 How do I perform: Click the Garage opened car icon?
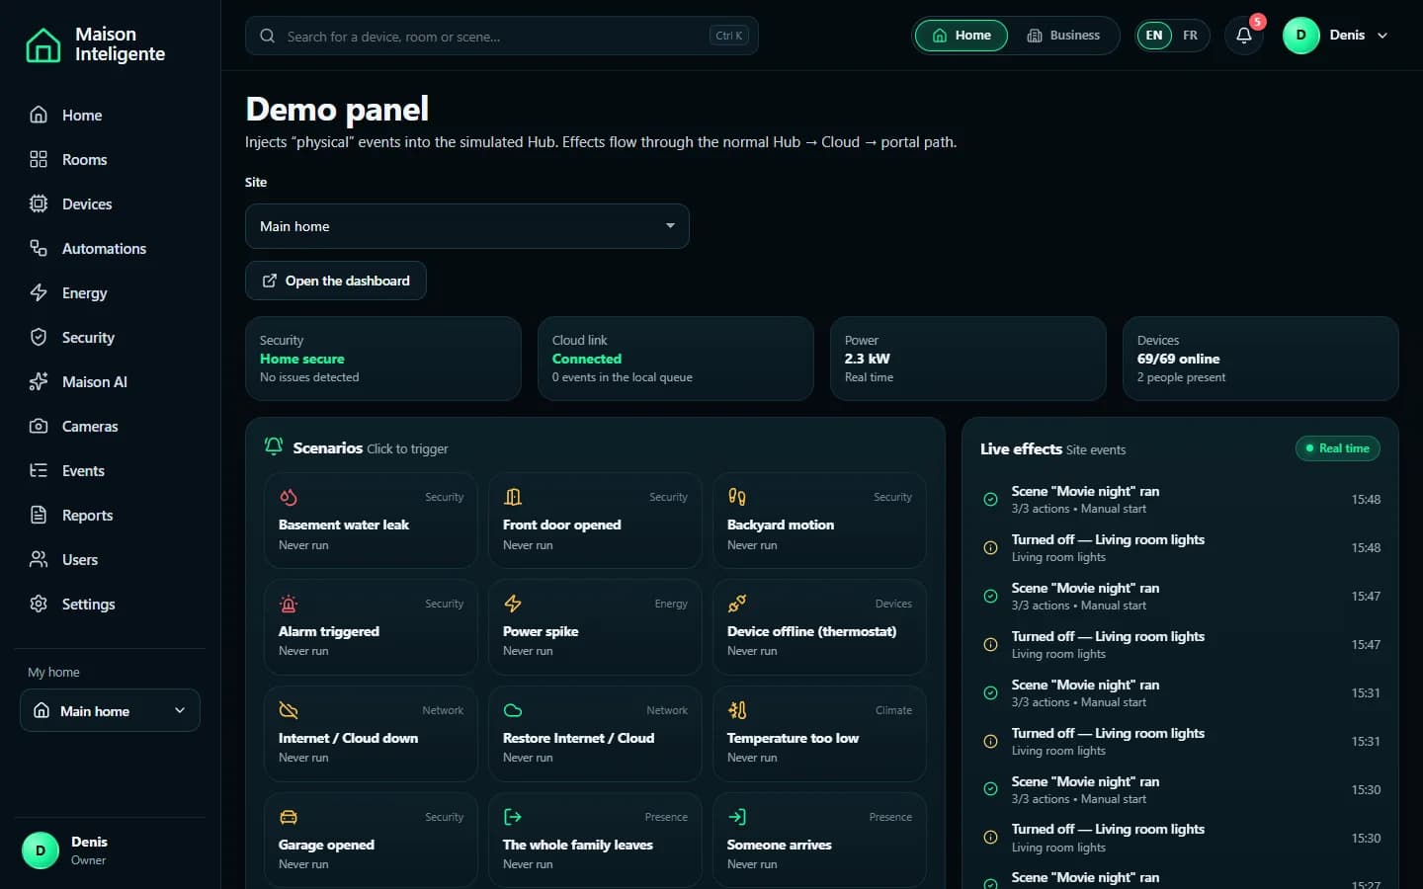[x=289, y=817]
